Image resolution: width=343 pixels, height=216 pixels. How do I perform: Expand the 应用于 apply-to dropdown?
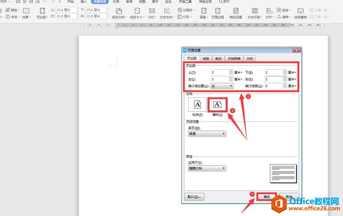click(x=207, y=168)
